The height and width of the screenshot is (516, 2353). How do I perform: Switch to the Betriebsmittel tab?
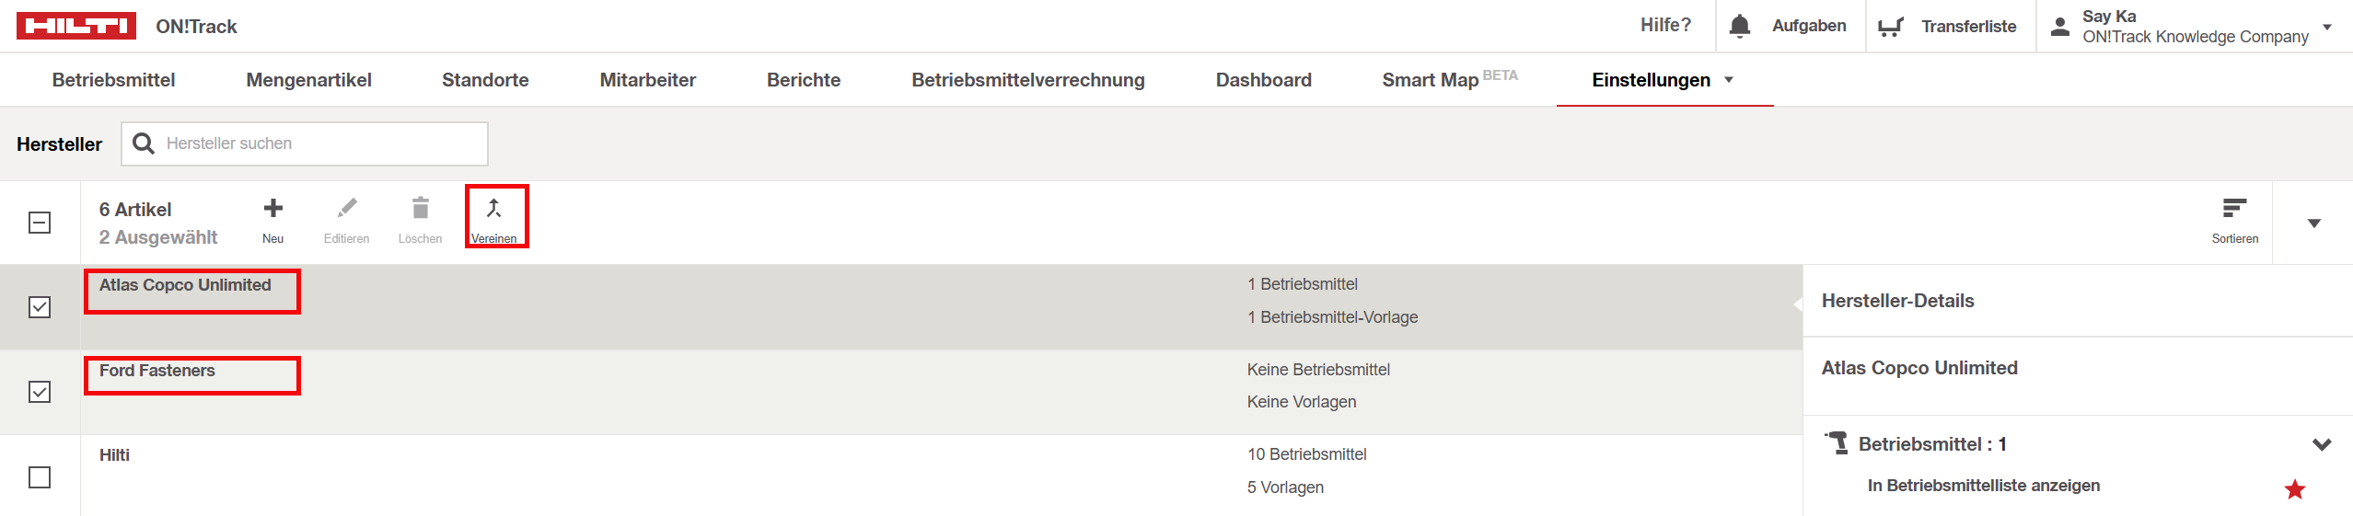point(113,80)
